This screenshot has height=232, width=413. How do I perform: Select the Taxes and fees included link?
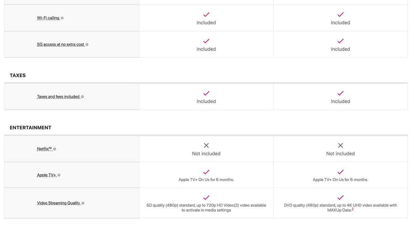[x=58, y=97]
